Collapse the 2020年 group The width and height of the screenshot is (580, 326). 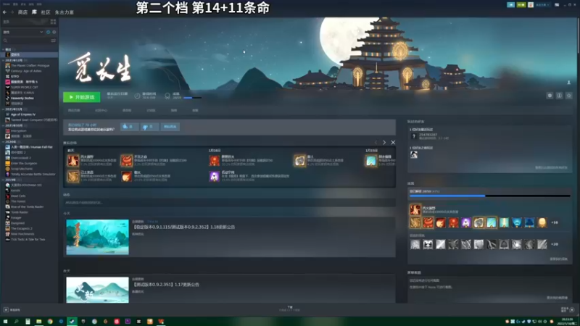pyautogui.click(x=4, y=142)
